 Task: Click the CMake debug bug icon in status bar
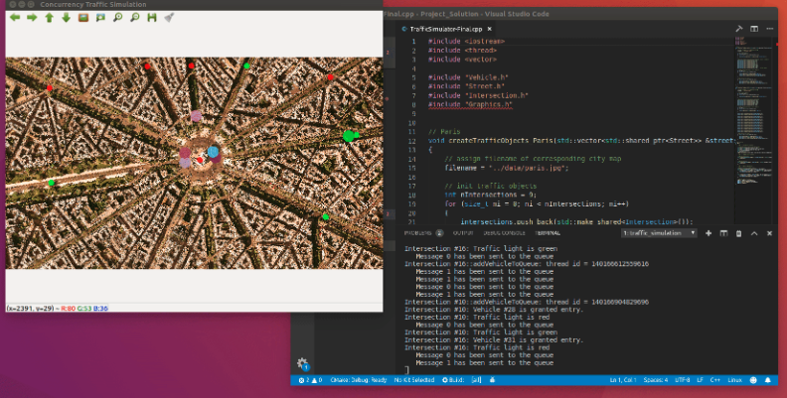[492, 380]
